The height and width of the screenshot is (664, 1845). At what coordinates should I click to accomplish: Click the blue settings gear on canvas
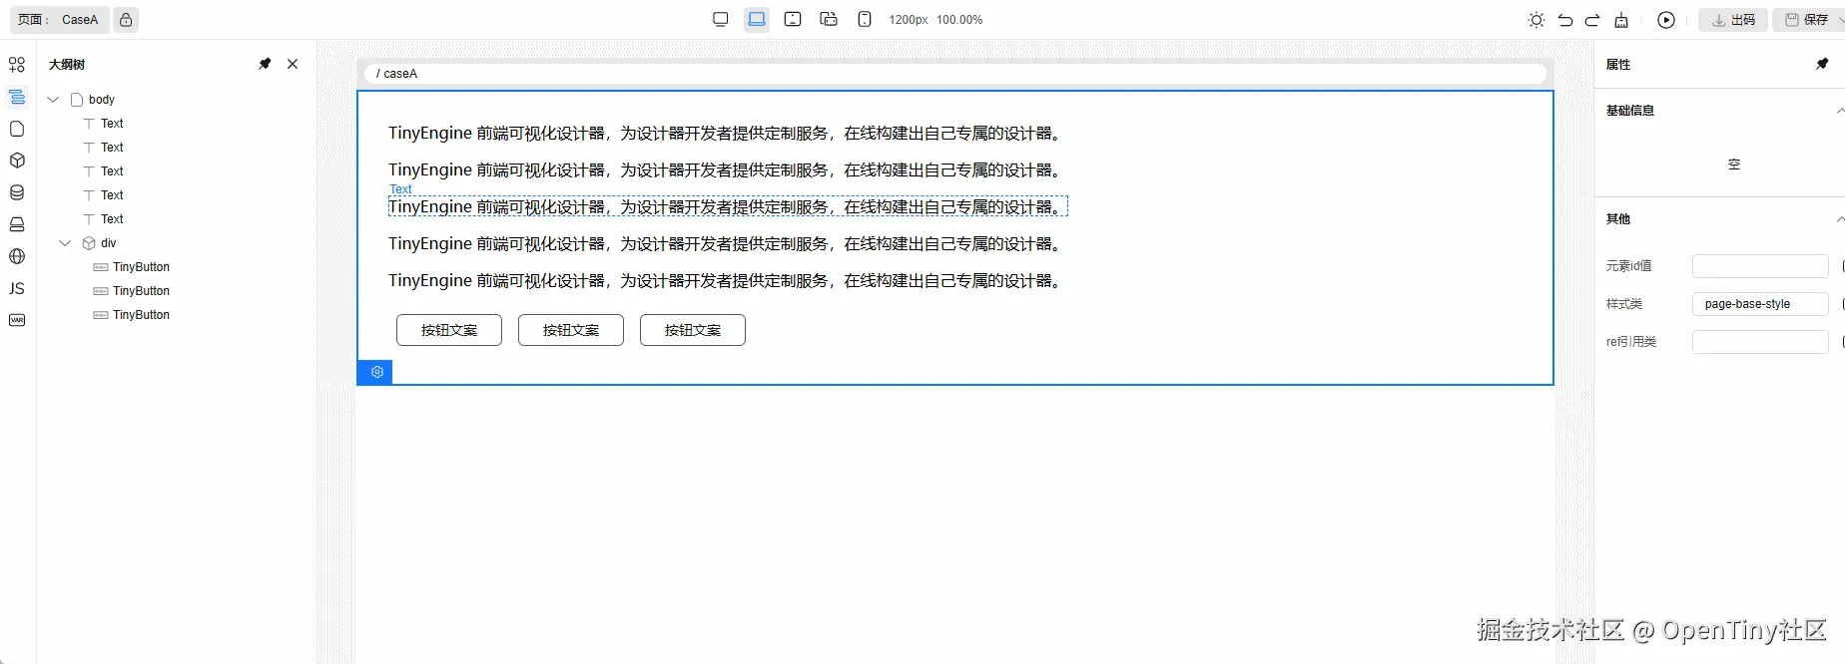tap(375, 372)
